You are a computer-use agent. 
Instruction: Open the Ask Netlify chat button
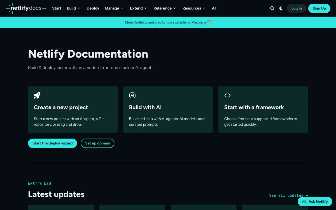315,202
